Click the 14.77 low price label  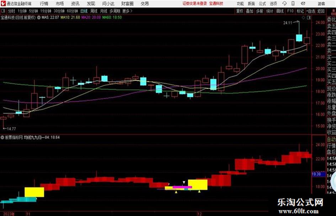(11, 129)
